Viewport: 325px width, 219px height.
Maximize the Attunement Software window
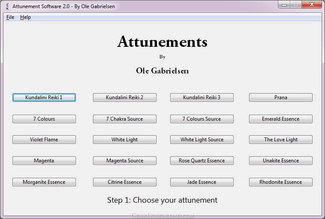296,5
